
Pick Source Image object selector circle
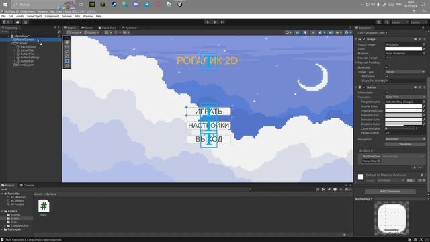pyautogui.click(x=424, y=44)
